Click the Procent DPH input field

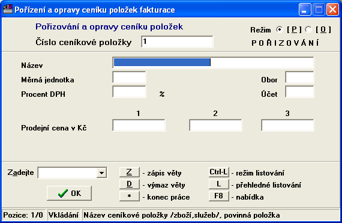[130, 92]
